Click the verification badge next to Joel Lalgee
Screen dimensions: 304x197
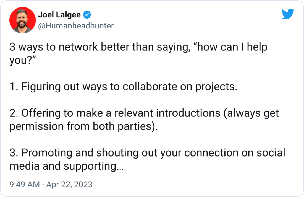pyautogui.click(x=87, y=15)
